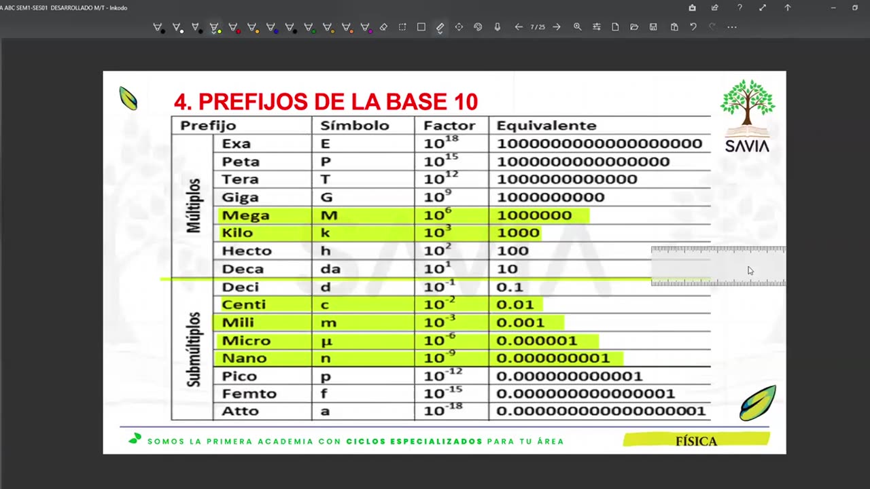Click the 'Múltiplos' vertical label
Screen dimensions: 870x489
(x=194, y=206)
